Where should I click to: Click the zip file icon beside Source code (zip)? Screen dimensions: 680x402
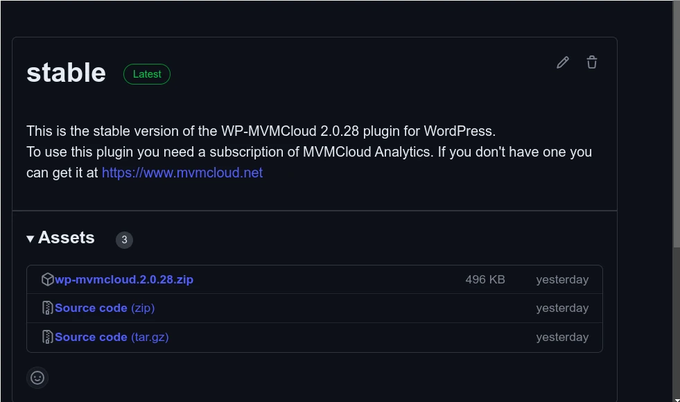47,308
